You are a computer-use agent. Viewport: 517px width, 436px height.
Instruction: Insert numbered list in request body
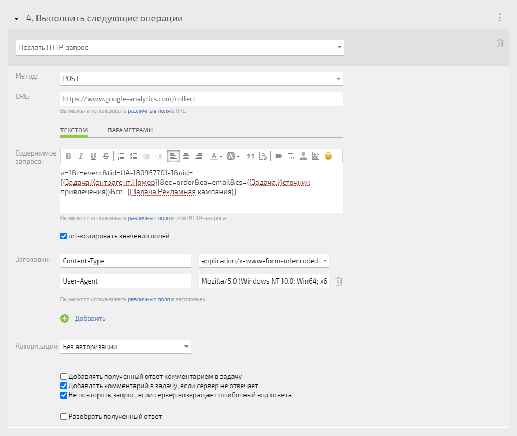pos(121,156)
